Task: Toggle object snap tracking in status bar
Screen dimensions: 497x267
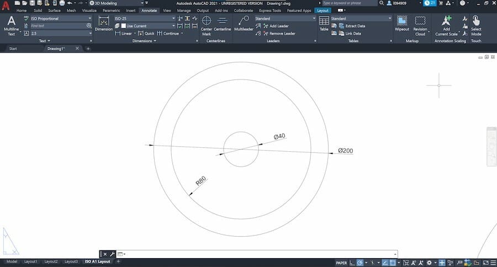Action: 385,263
